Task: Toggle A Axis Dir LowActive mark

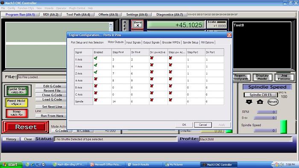Action: click(152, 79)
